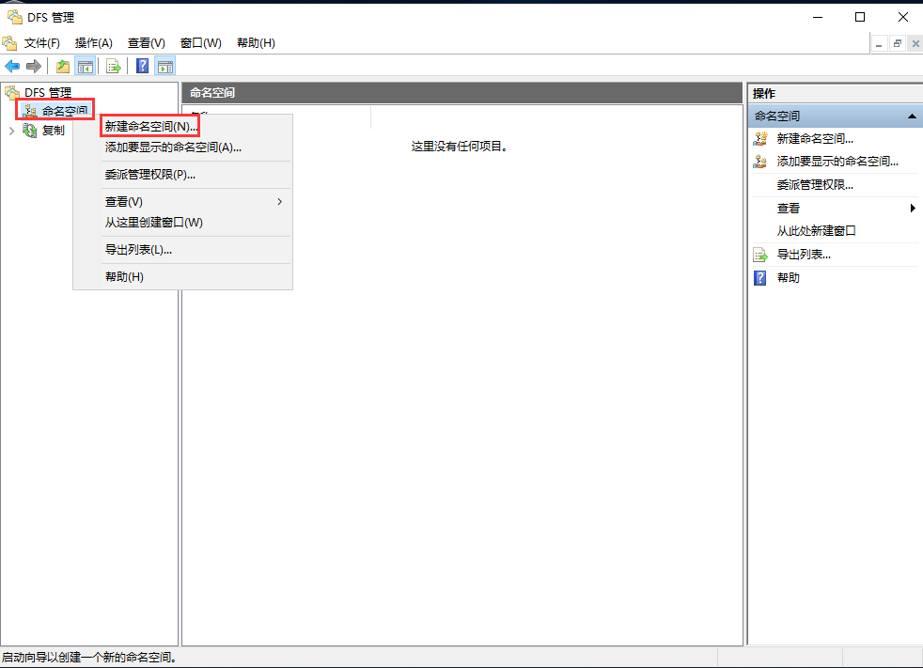Restore the inner MDI child window
Screen dimensions: 923x668
tap(897, 43)
